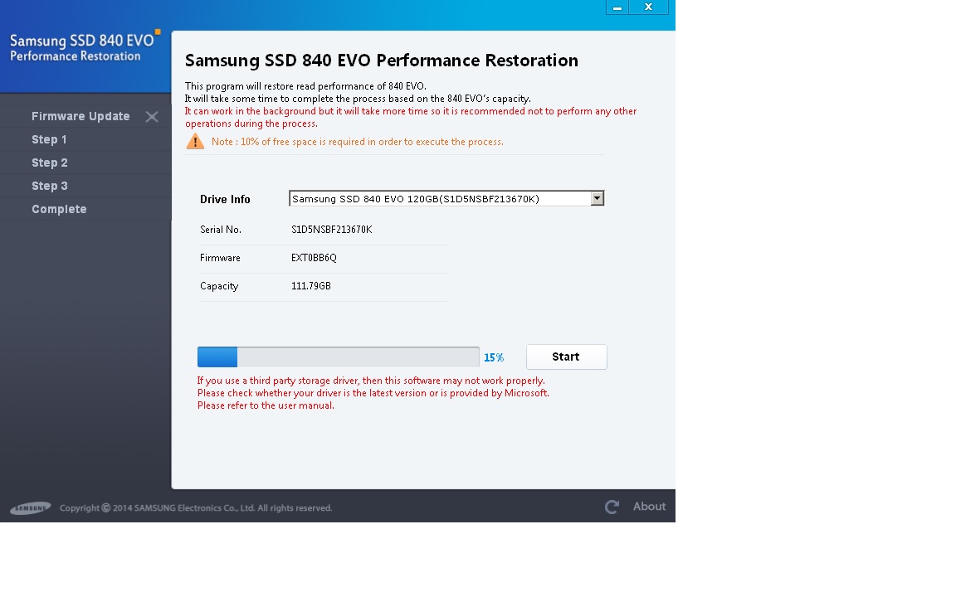This screenshot has width=956, height=597.
Task: Click the Samsung logo in the footer
Action: (31, 507)
